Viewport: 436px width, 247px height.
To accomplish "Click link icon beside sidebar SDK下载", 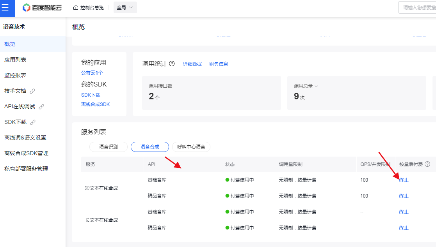I will pos(33,122).
